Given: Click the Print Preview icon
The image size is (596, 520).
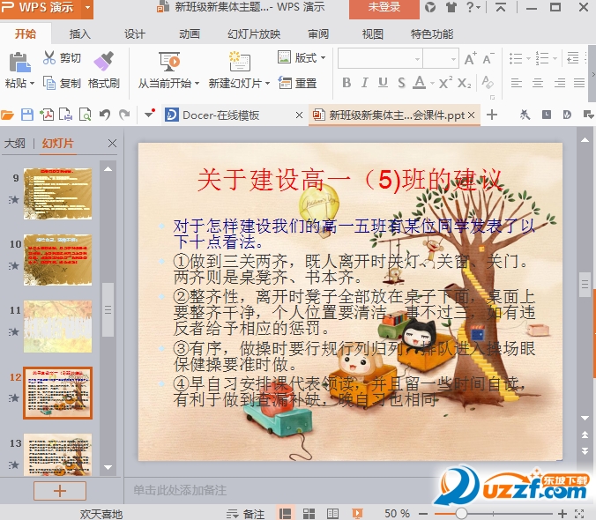Looking at the screenshot, I should tap(86, 115).
